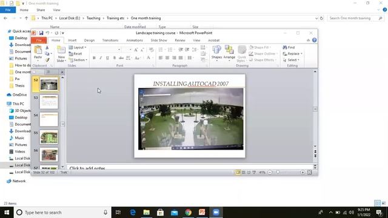The image size is (388, 218).
Task: Click the Format Painter brush icon
Action: pyautogui.click(x=47, y=59)
